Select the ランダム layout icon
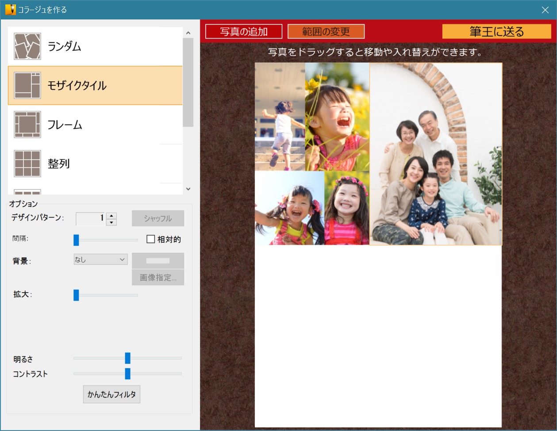The width and height of the screenshot is (557, 431). (27, 46)
